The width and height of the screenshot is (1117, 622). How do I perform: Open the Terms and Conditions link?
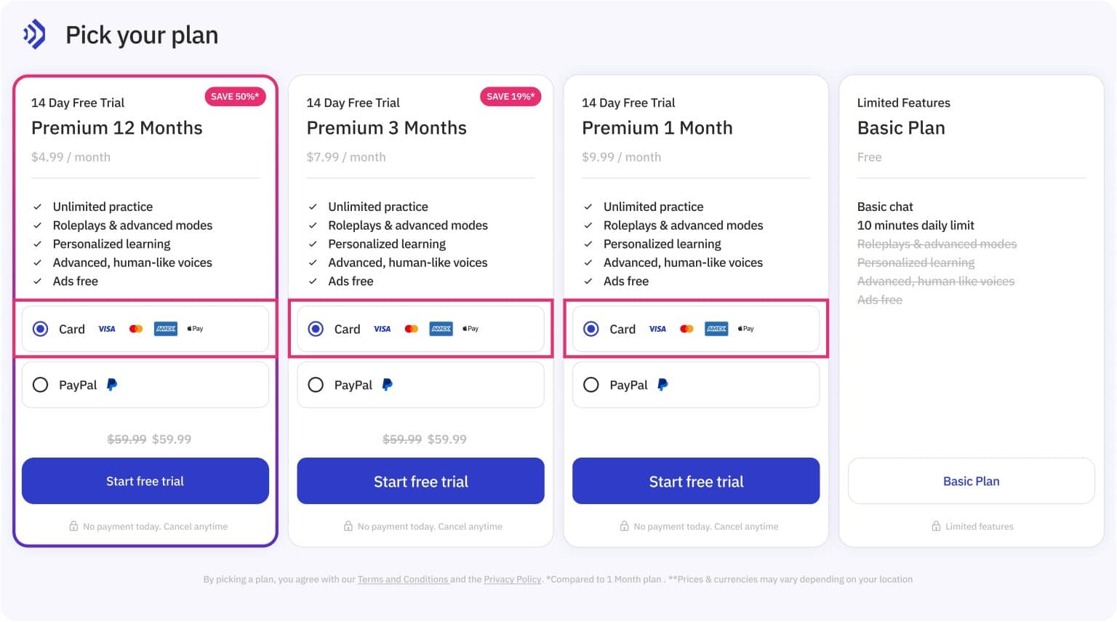point(403,579)
